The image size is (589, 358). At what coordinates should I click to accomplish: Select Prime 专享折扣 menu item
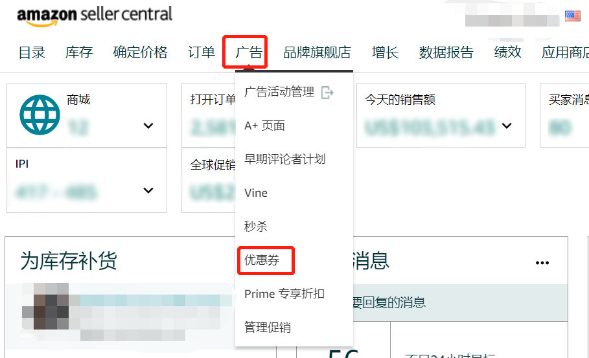pyautogui.click(x=284, y=293)
